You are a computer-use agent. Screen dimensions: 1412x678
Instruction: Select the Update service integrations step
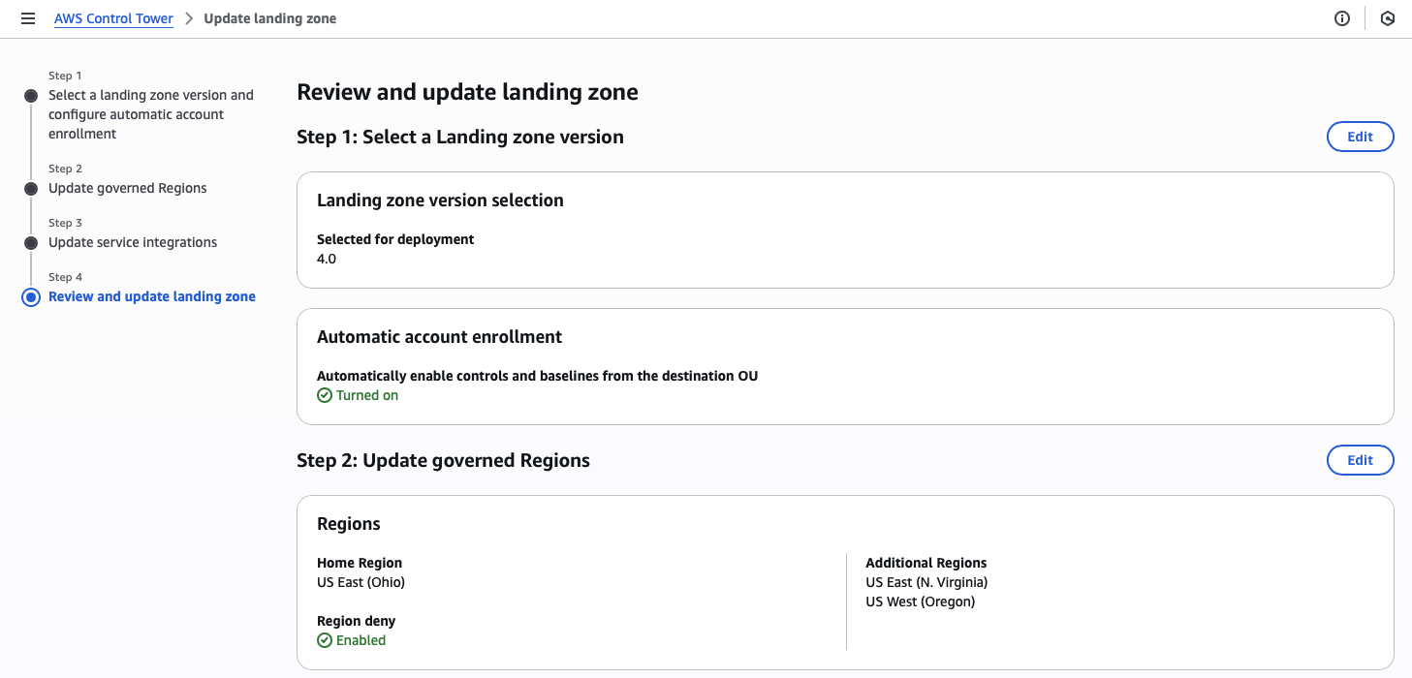[133, 242]
